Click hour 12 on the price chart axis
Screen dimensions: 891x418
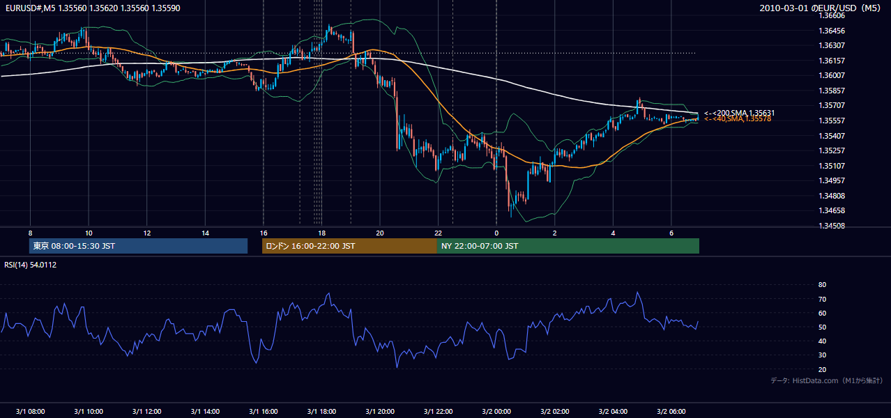pyautogui.click(x=147, y=233)
